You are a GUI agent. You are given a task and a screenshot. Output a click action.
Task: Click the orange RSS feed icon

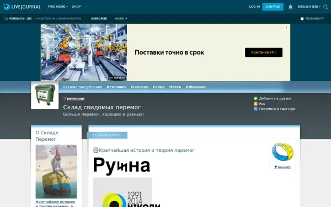pyautogui.click(x=255, y=104)
